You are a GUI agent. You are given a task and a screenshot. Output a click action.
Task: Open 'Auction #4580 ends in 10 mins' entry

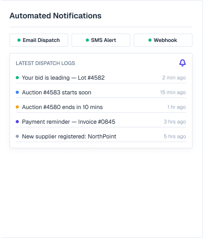[101, 107]
